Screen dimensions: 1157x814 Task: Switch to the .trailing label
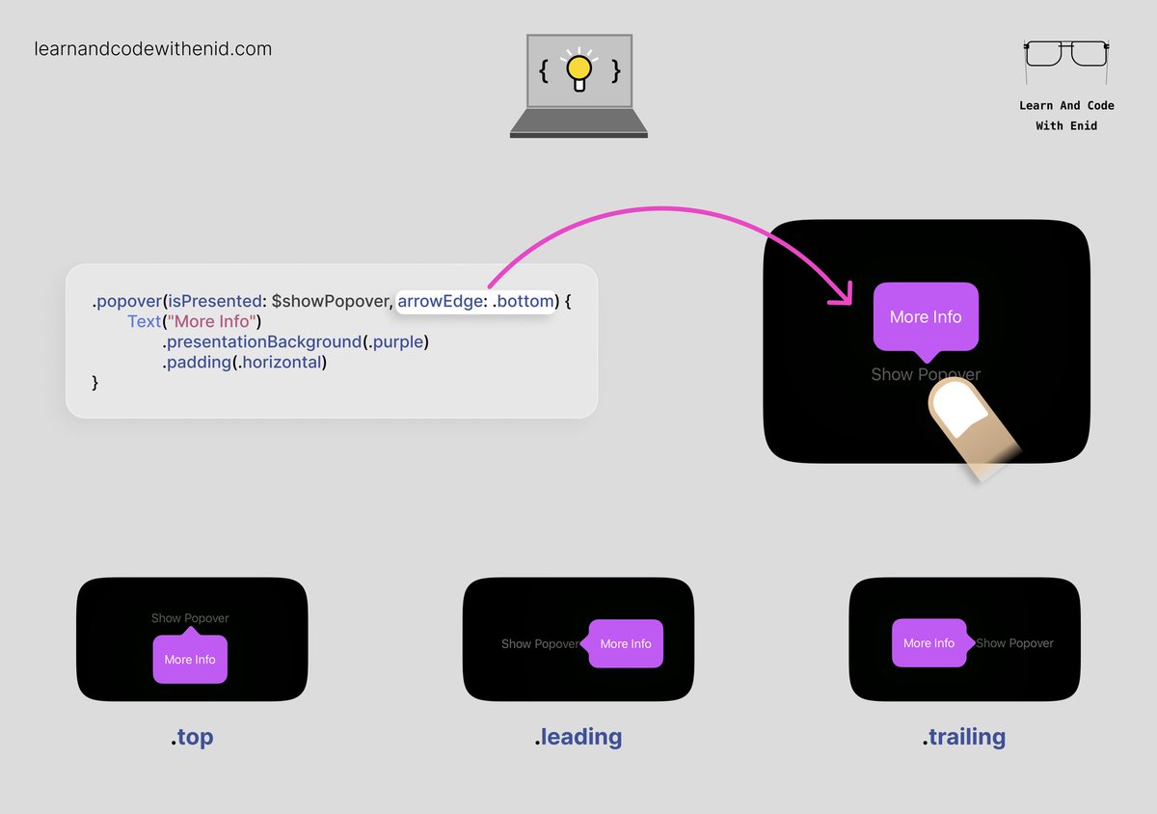[x=963, y=736]
